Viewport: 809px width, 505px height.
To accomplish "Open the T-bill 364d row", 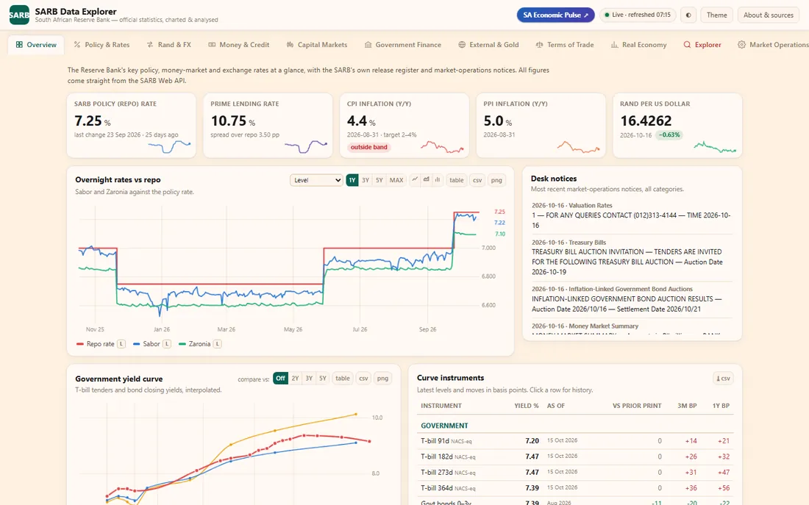I will (575, 488).
